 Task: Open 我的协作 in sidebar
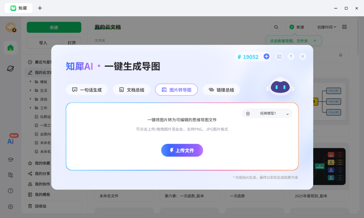[x=39, y=184]
